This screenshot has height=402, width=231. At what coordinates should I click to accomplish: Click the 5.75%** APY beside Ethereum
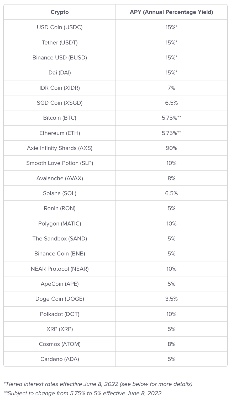171,133
